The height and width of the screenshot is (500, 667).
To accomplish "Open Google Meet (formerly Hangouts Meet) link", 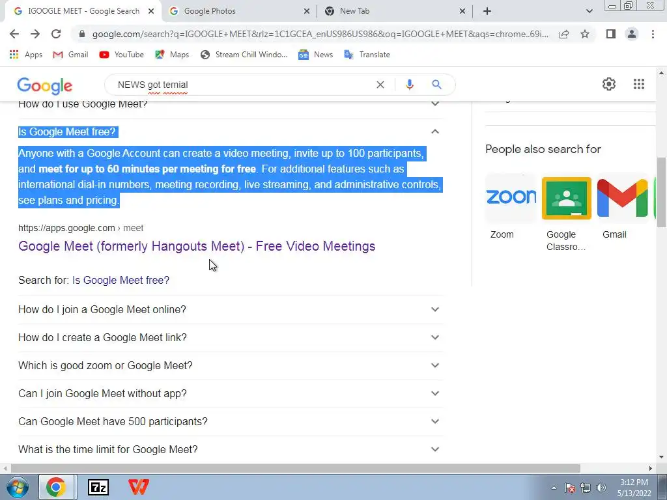I will click(x=197, y=246).
